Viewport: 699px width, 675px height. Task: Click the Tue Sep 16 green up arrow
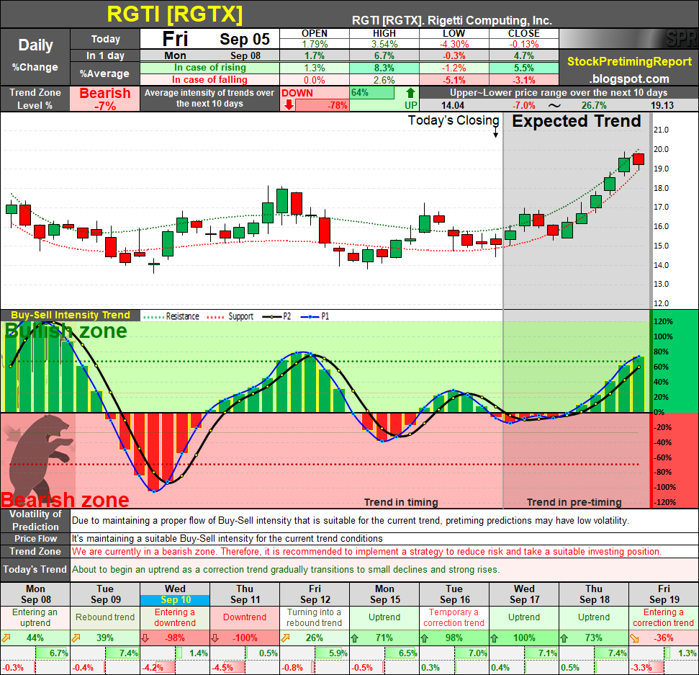[425, 638]
